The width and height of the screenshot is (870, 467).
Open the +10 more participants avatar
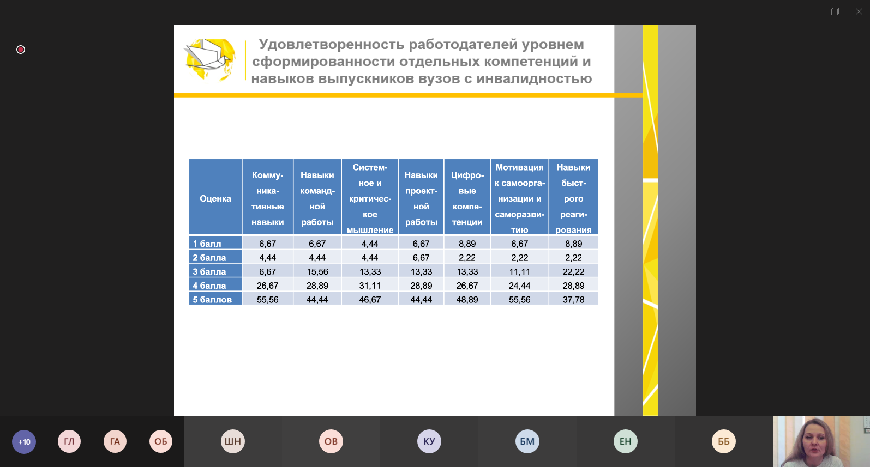click(24, 442)
